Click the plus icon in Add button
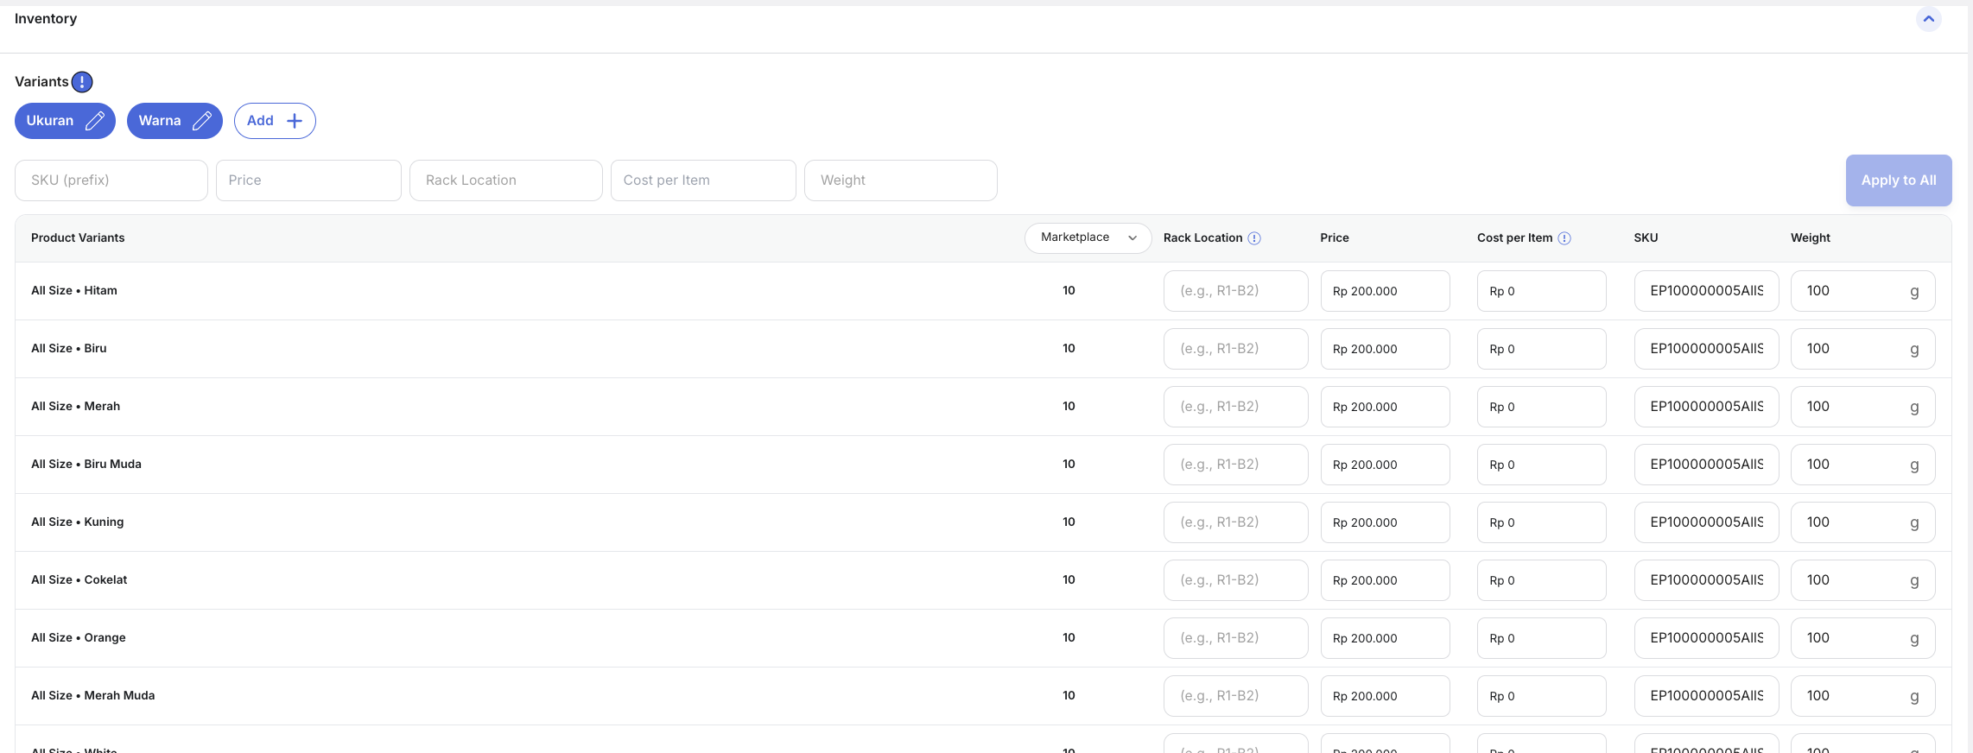Image resolution: width=1973 pixels, height=753 pixels. coord(295,121)
